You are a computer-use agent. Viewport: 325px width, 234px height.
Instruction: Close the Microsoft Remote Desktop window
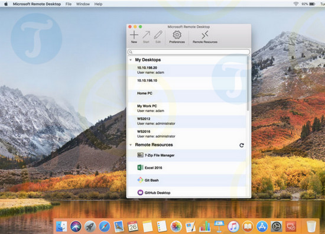130,27
